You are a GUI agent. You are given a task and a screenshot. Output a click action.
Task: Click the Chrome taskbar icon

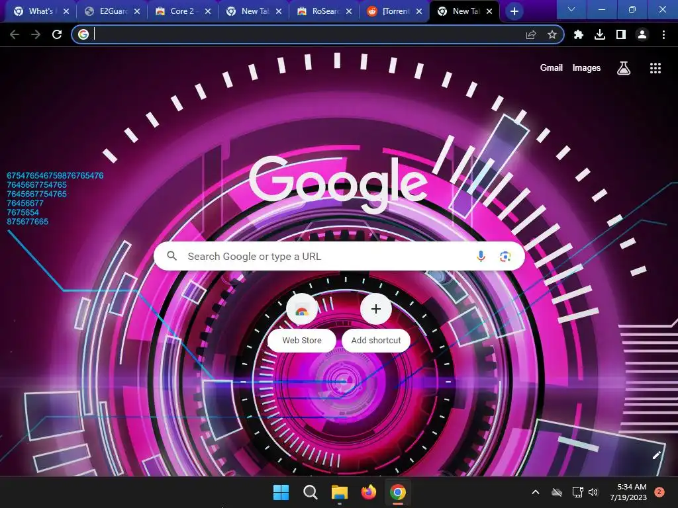398,492
